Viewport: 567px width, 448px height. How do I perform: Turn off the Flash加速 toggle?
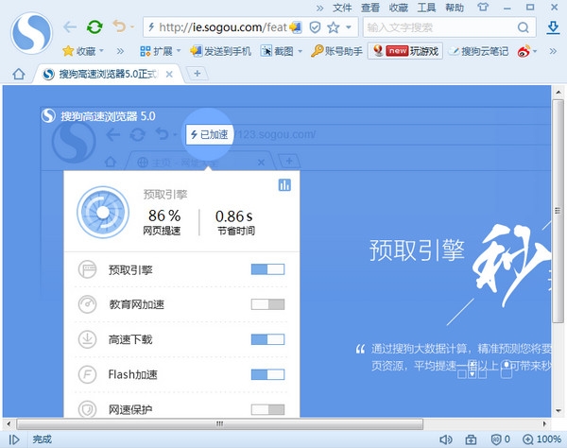tap(267, 374)
